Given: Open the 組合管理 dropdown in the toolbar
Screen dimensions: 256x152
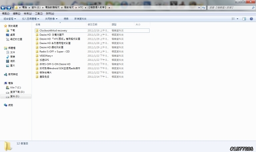Looking at the screenshot, I should (10, 19).
